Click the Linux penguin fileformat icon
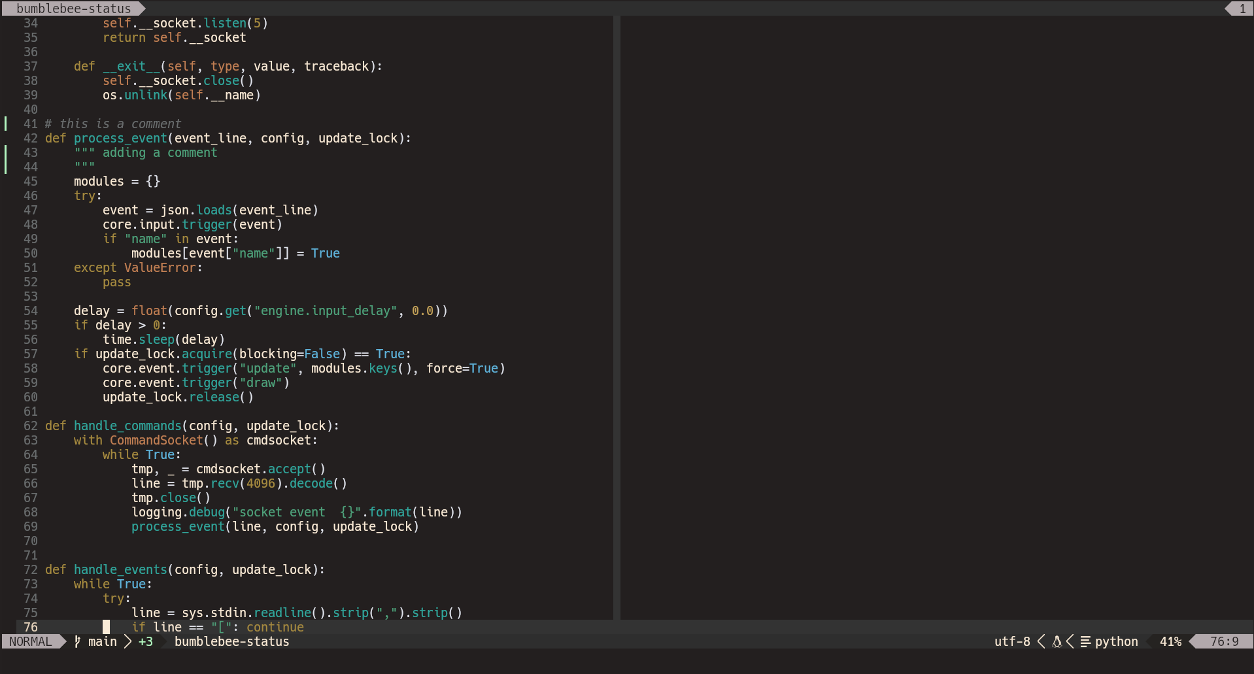 click(x=1057, y=641)
